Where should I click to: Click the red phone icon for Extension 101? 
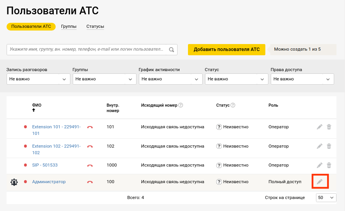pos(90,127)
